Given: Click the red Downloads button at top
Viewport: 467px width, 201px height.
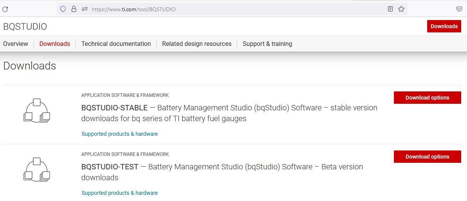Looking at the screenshot, I should (x=444, y=26).
